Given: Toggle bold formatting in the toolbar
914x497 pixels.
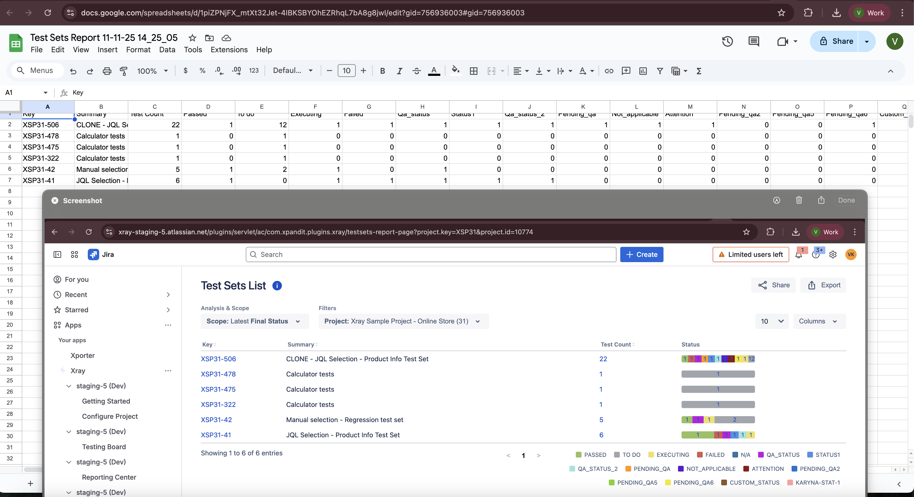Looking at the screenshot, I should point(382,71).
